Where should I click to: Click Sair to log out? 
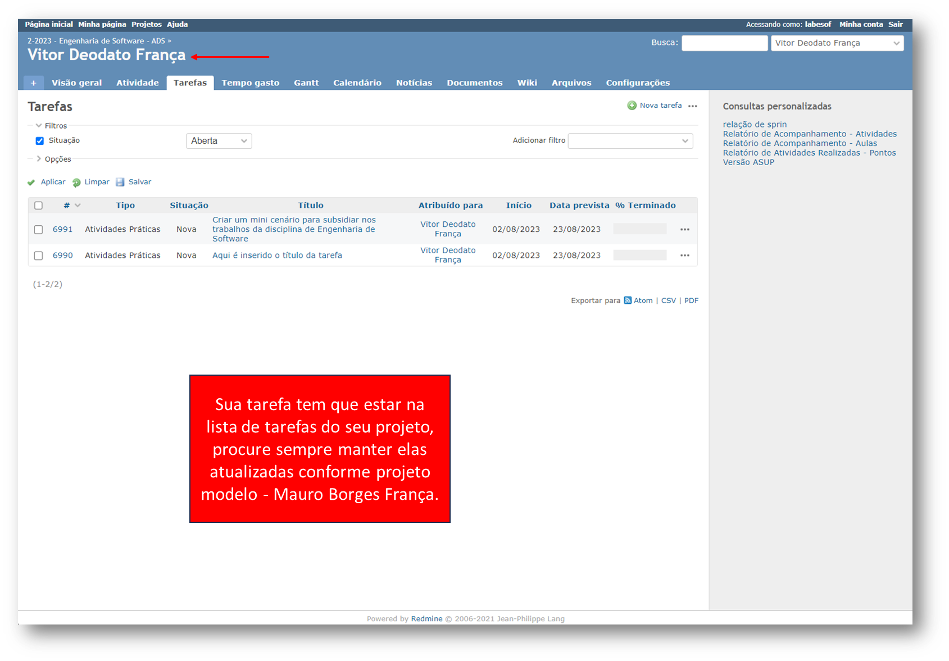[896, 25]
